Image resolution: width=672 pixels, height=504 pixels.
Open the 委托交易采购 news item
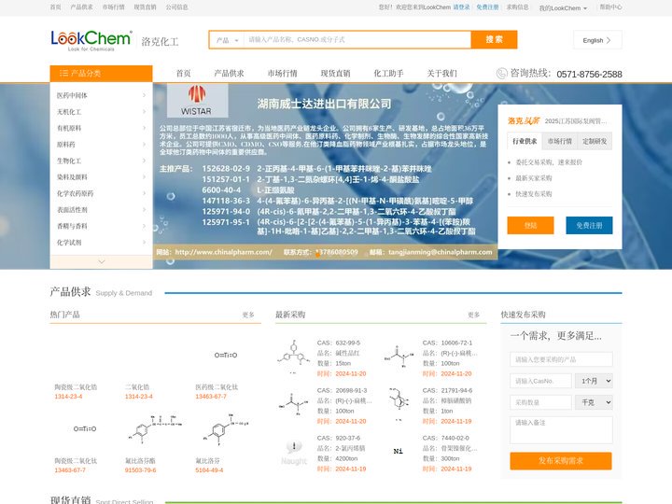549,162
